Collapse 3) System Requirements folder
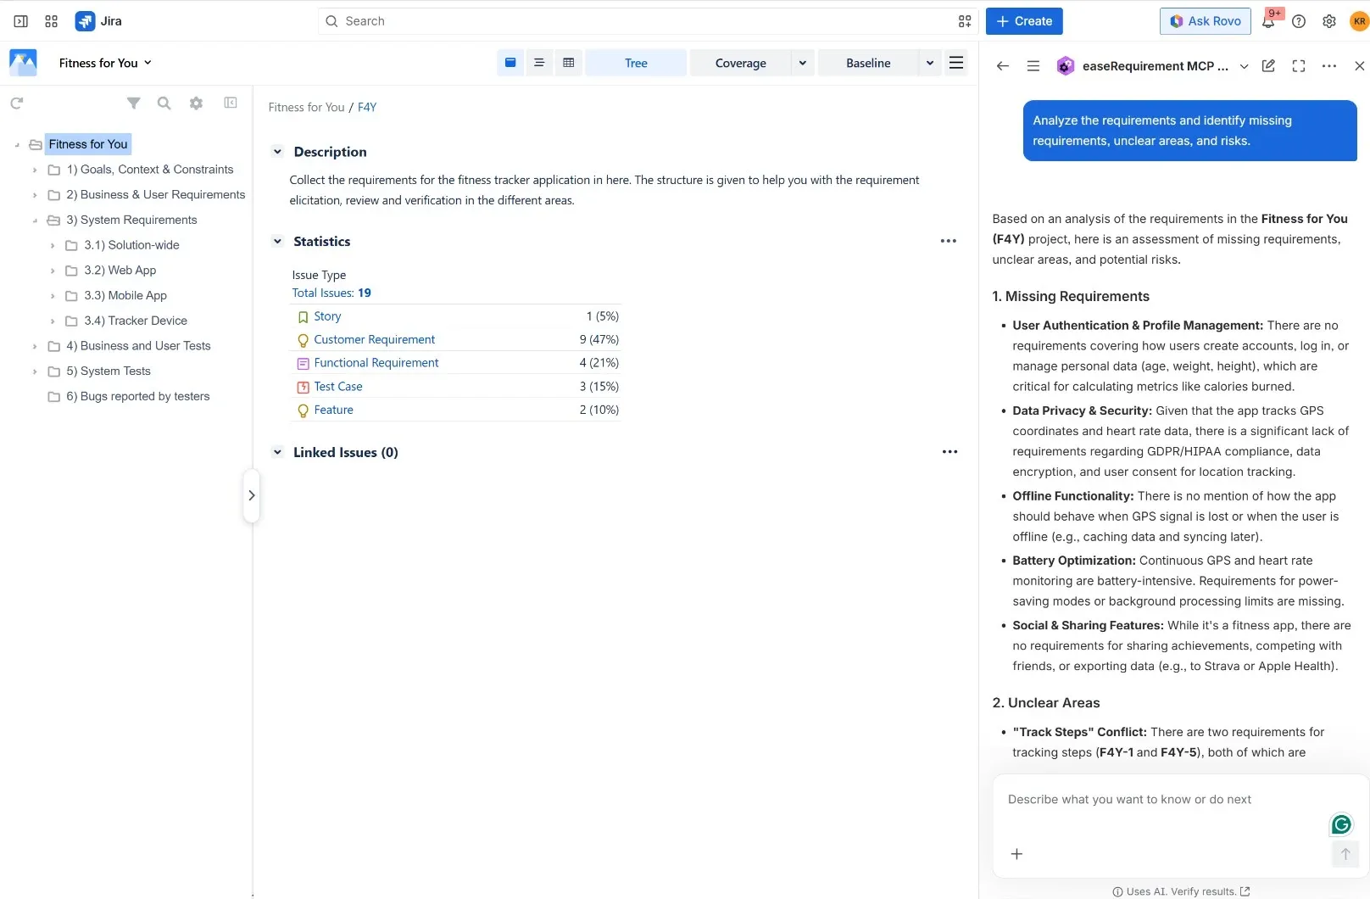The width and height of the screenshot is (1370, 899). click(x=35, y=221)
